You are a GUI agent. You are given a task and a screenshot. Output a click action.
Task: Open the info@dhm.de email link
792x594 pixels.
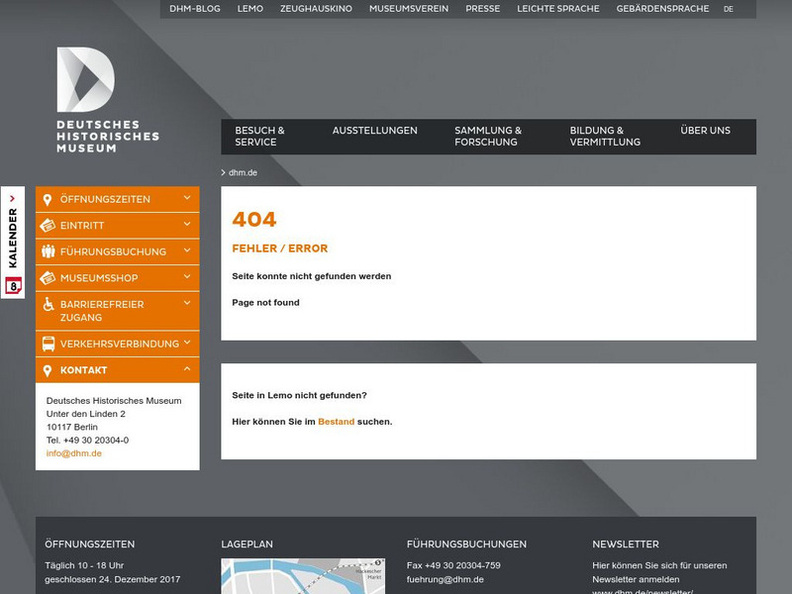pyautogui.click(x=73, y=452)
